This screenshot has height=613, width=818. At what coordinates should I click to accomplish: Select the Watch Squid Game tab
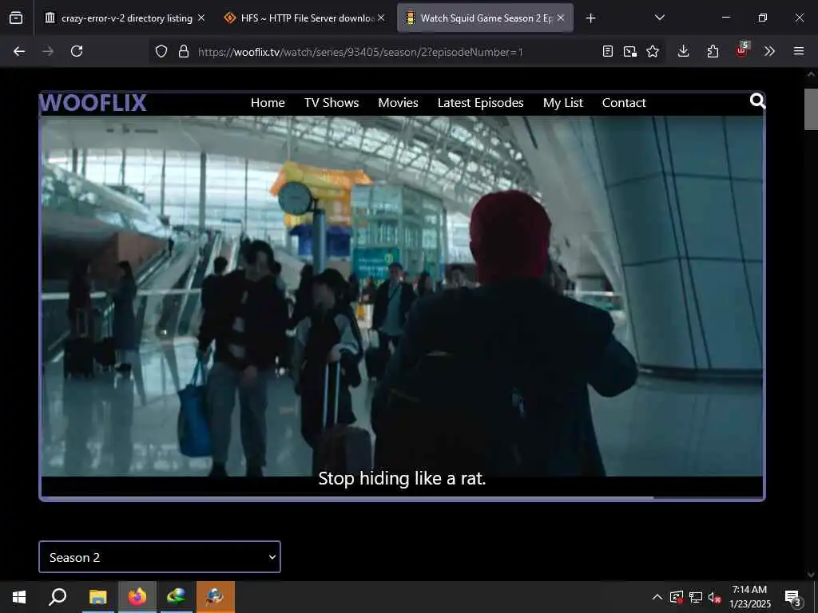[485, 18]
